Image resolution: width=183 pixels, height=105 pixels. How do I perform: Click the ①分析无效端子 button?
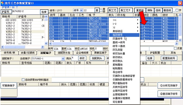[169, 85]
